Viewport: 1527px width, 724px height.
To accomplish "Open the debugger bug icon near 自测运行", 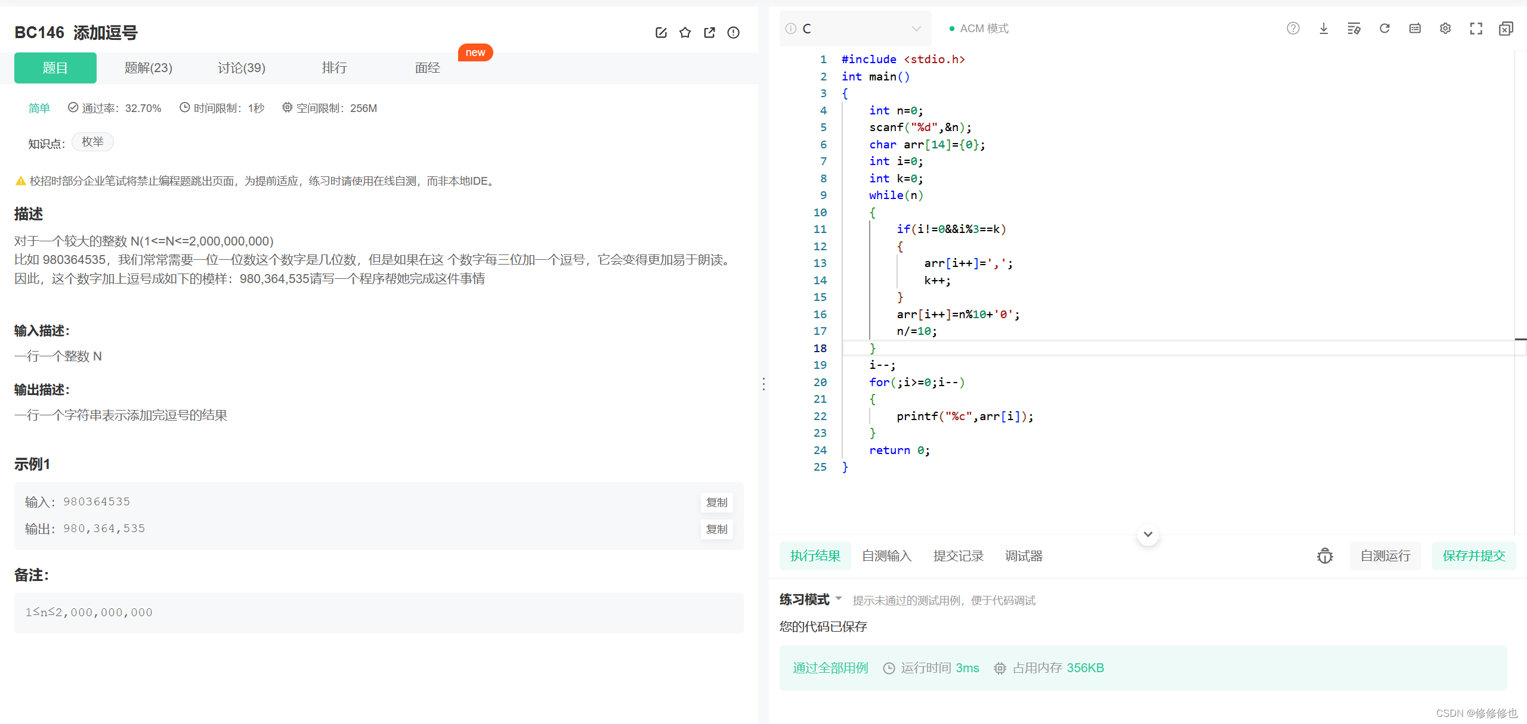I will tap(1325, 555).
